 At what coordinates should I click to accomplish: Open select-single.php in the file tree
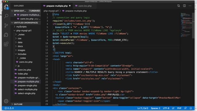click(26, 93)
